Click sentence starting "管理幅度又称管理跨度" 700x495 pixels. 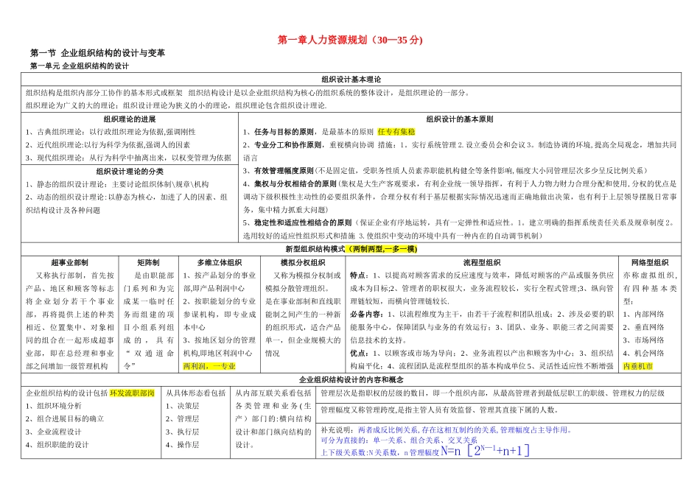click(x=439, y=410)
